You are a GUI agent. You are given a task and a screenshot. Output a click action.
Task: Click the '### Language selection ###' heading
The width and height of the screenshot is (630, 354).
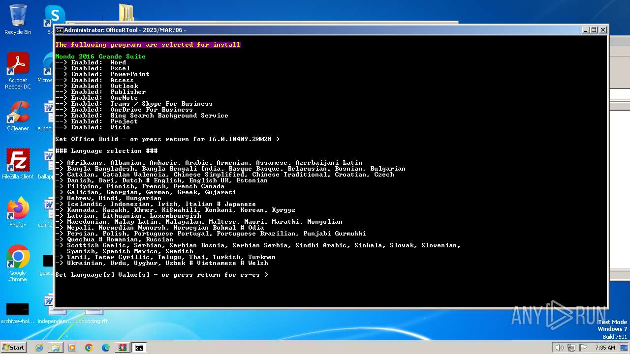coord(106,151)
